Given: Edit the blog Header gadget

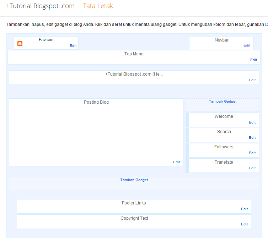Looking at the screenshot, I should point(252,80).
